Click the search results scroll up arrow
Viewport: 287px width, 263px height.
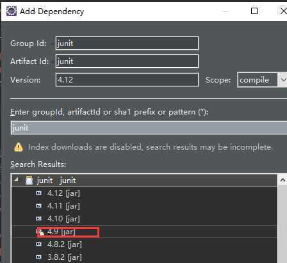coord(283,180)
